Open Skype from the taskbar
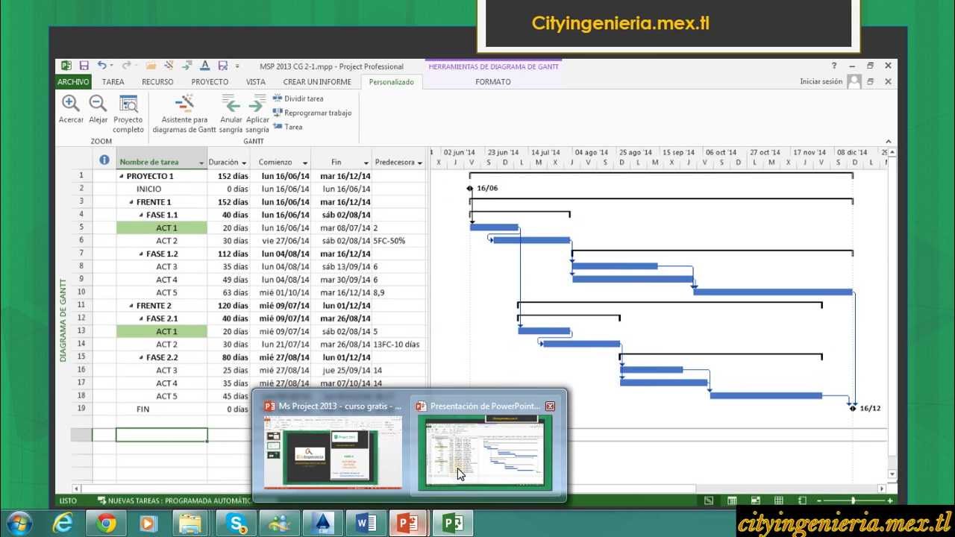The width and height of the screenshot is (955, 537). coord(237,524)
